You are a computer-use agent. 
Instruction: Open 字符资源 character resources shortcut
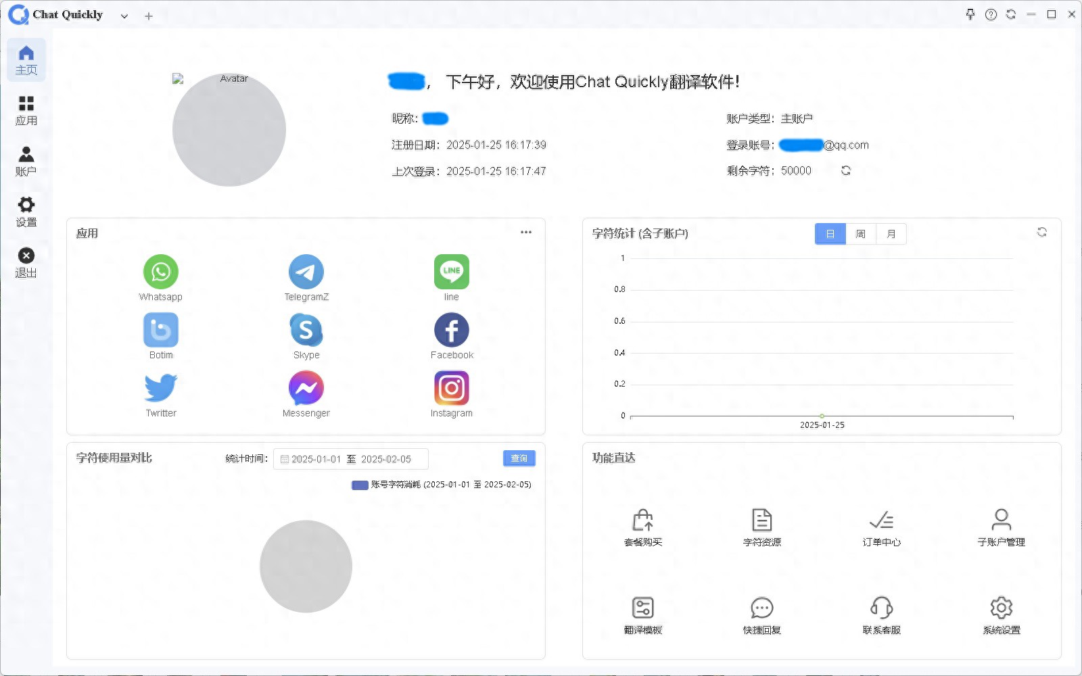pos(762,527)
